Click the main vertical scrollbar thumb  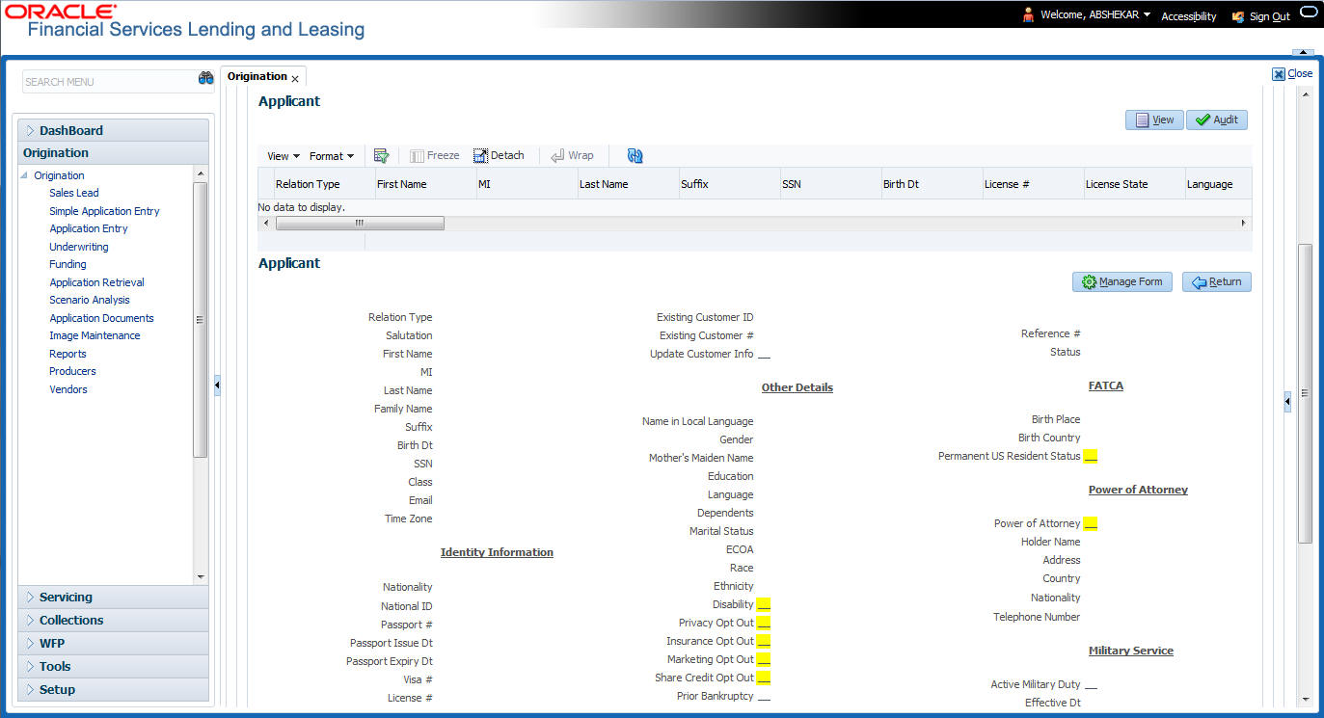(1306, 393)
